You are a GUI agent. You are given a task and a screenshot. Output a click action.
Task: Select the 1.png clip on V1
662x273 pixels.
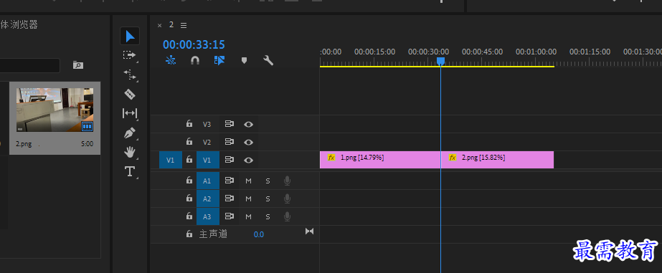(380, 160)
